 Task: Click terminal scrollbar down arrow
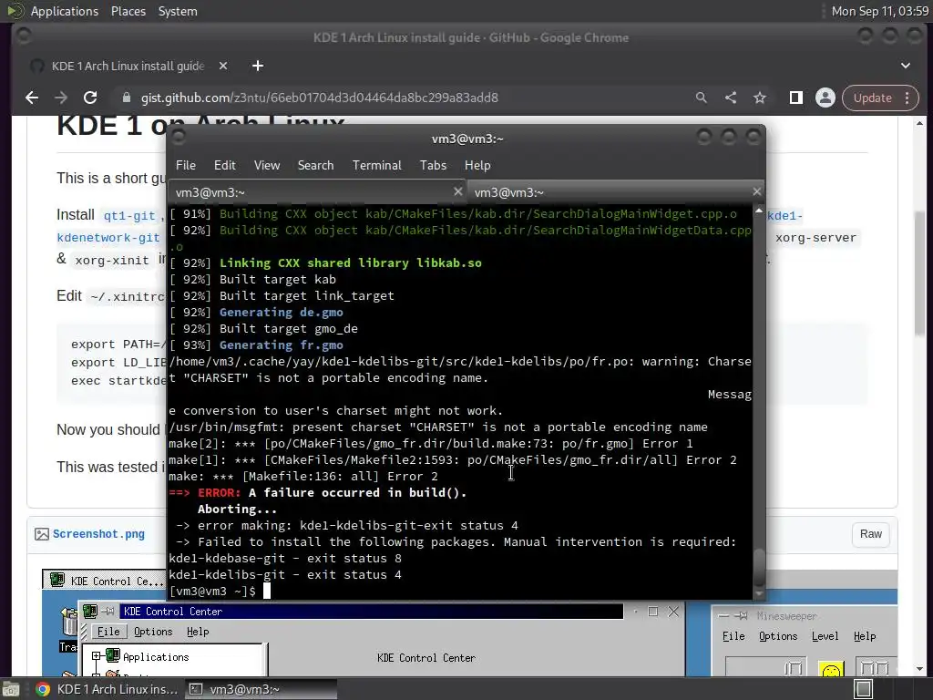click(759, 593)
